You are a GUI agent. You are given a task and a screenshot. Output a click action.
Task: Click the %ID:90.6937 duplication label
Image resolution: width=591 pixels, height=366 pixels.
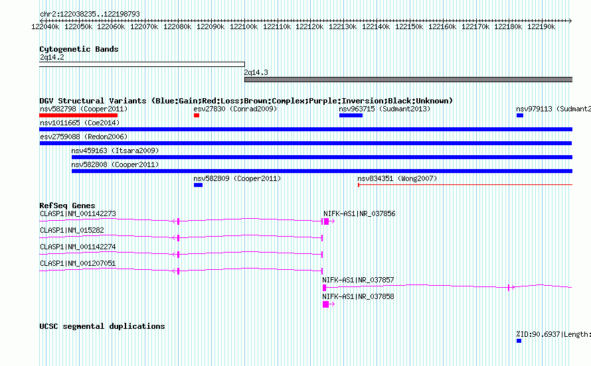coord(553,334)
